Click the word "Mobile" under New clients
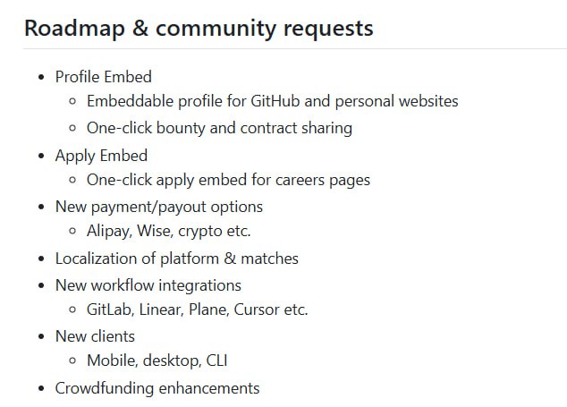Screen dimensions: 567x407 [x=111, y=362]
